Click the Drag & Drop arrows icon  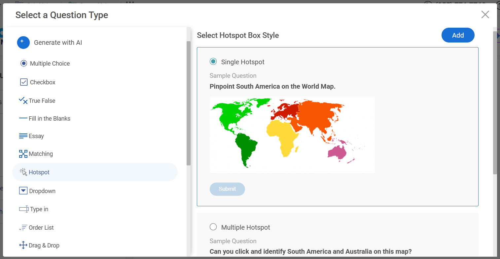(23, 245)
